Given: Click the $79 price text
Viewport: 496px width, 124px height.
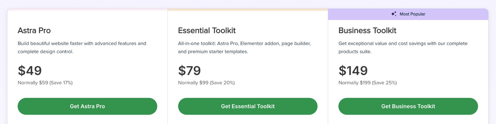Looking at the screenshot, I should [189, 70].
